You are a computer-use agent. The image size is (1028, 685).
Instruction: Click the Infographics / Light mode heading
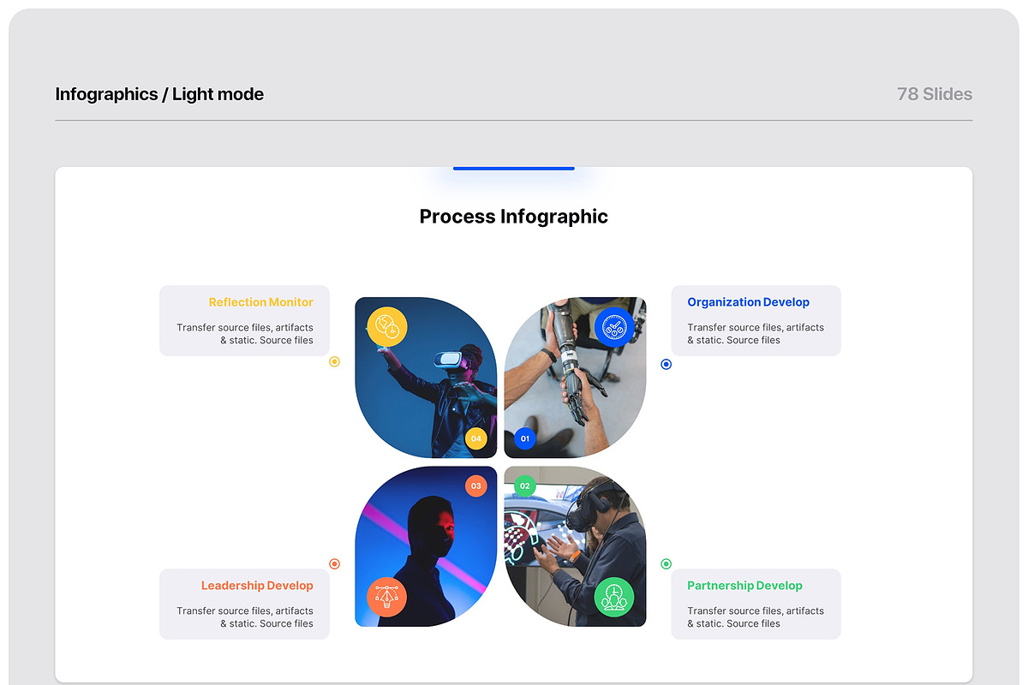point(159,94)
